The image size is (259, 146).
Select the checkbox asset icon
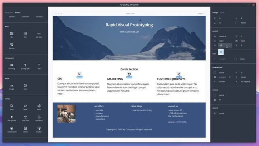click(x=39, y=117)
